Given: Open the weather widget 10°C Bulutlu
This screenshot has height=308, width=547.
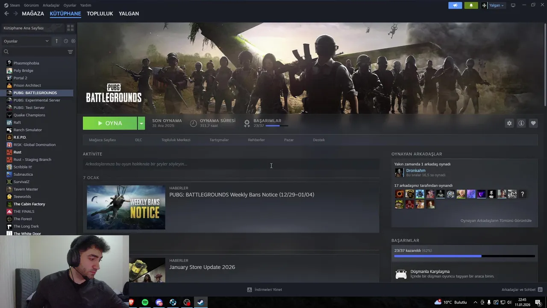Looking at the screenshot, I should (x=450, y=302).
